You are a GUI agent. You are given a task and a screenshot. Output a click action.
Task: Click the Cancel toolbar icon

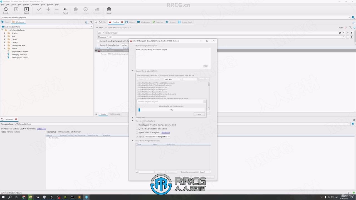(109, 10)
